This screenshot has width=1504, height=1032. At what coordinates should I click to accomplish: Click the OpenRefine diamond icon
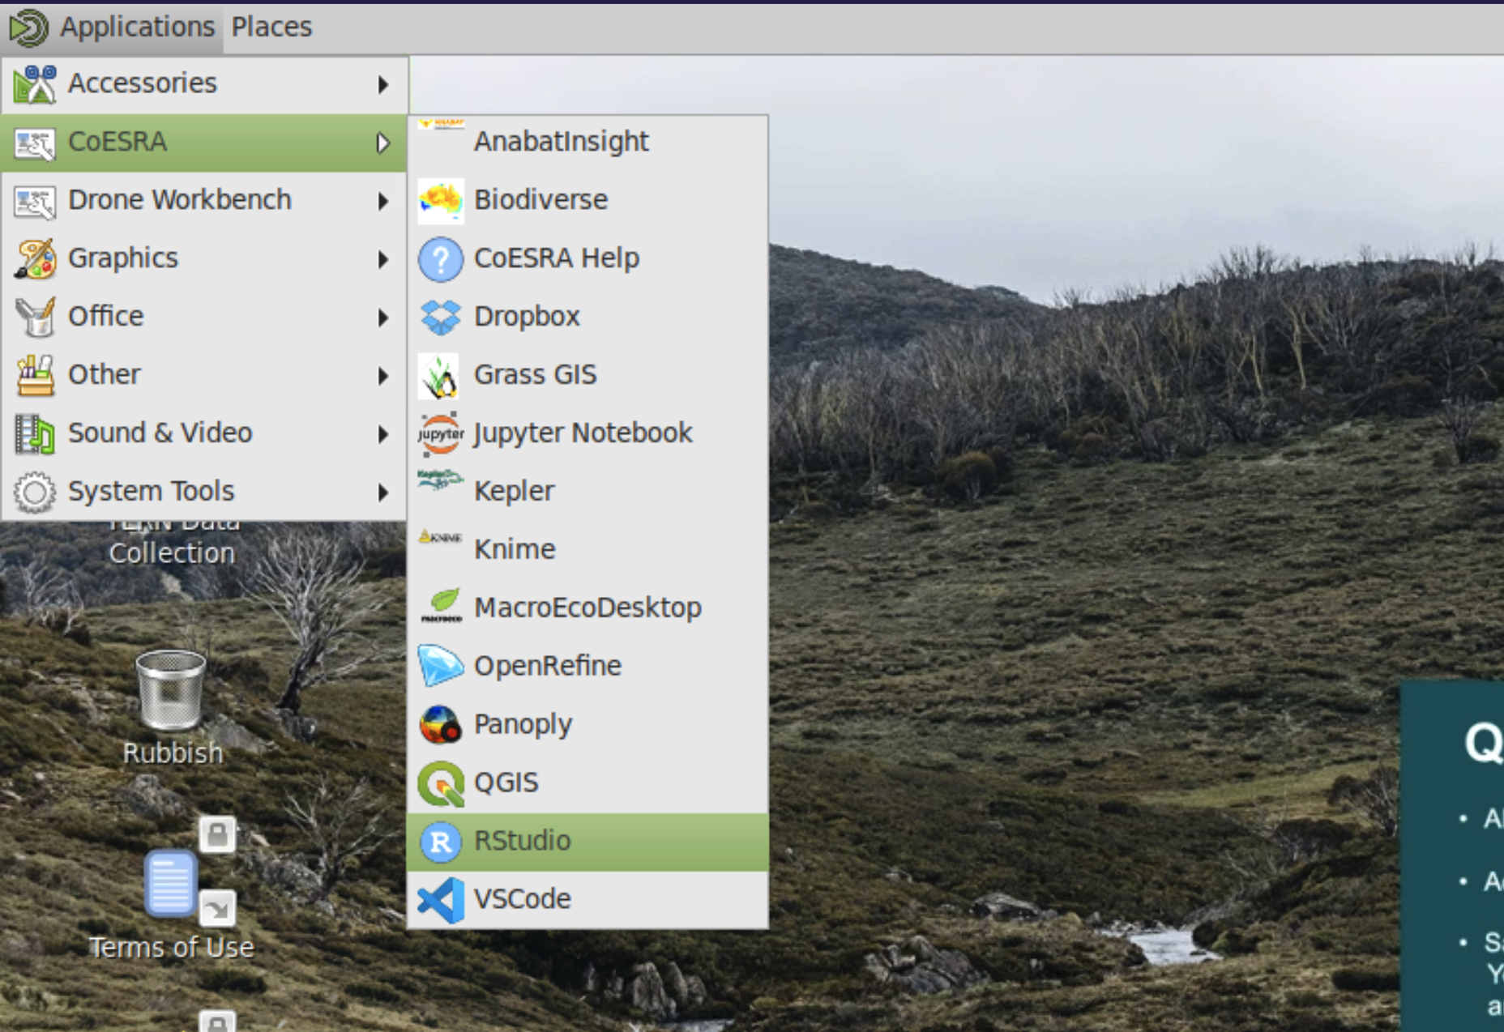[x=441, y=666]
